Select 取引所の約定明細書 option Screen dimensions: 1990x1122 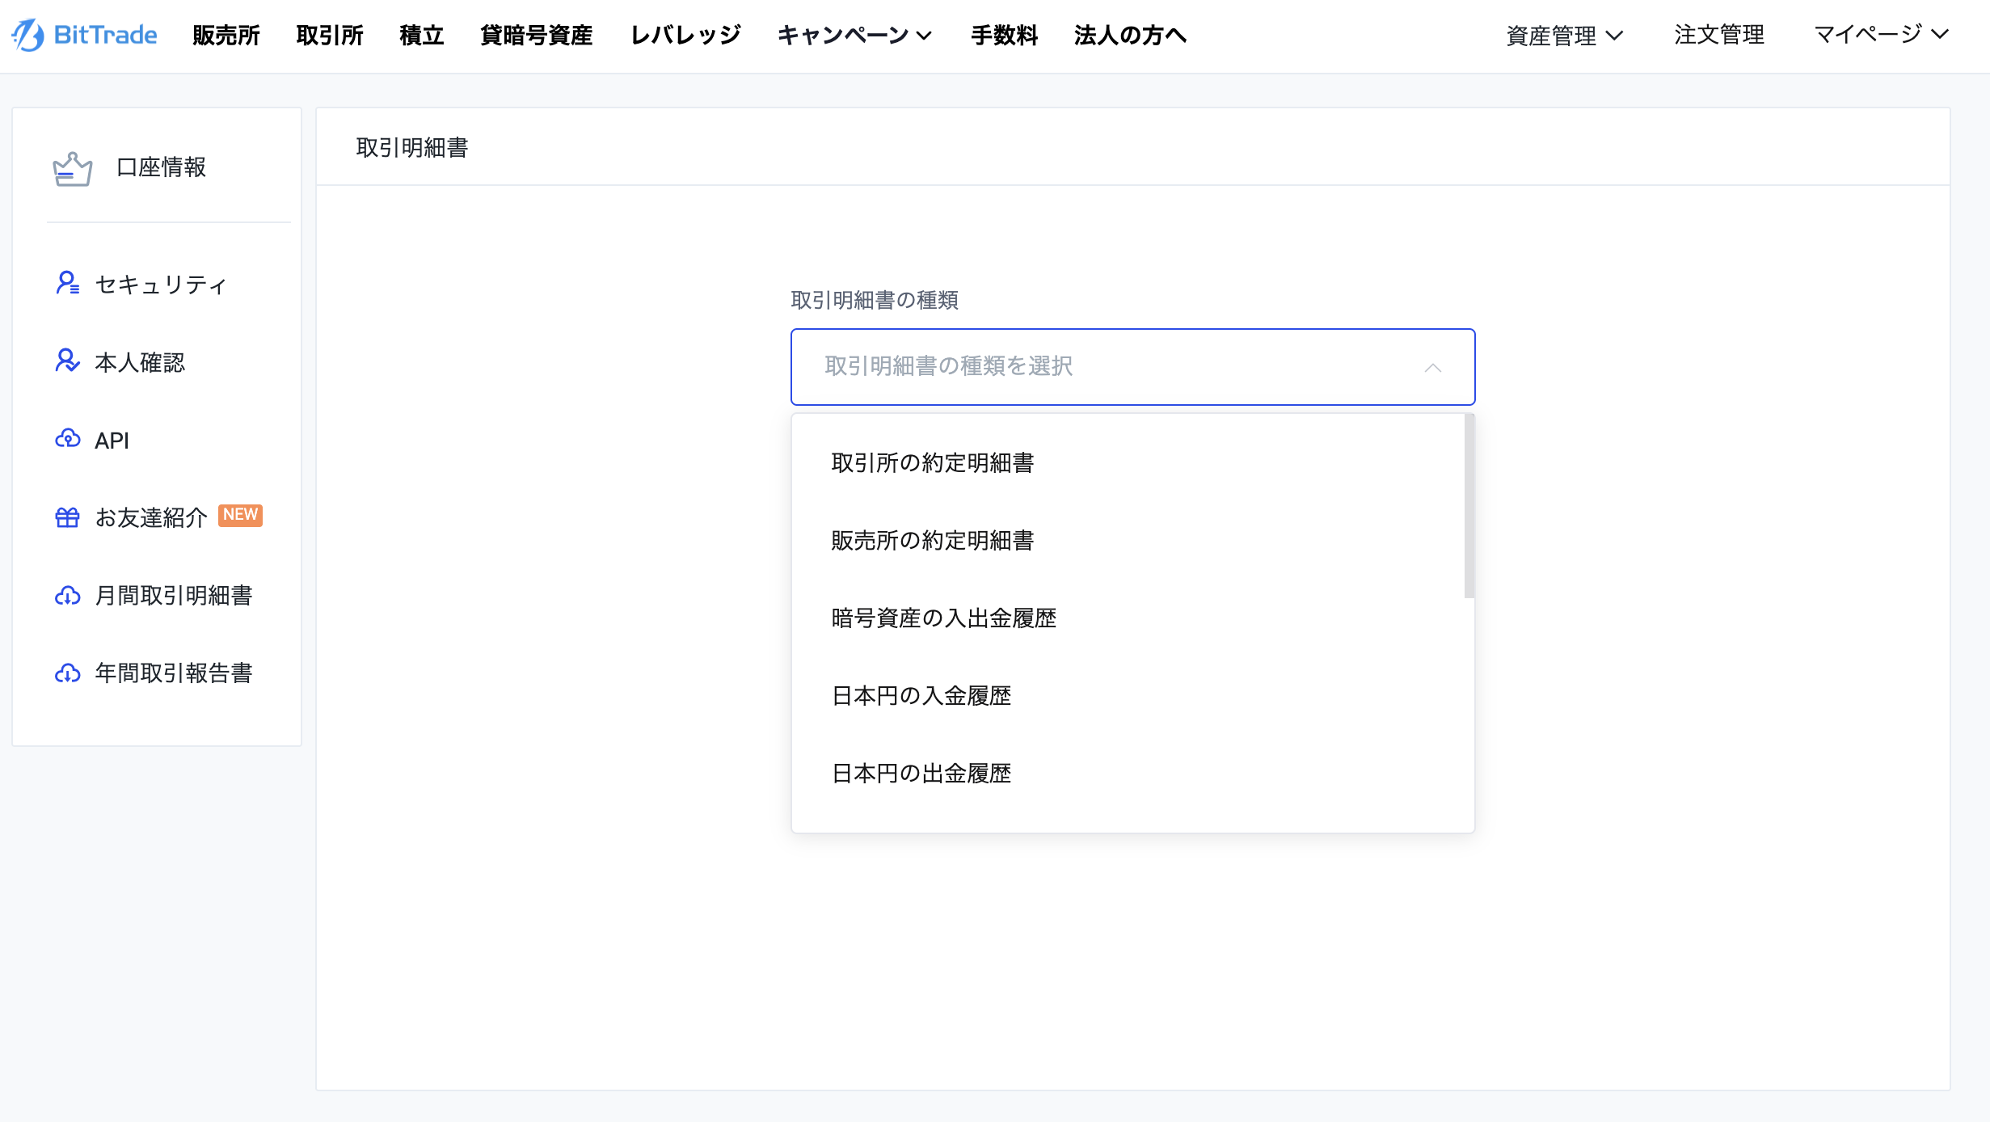coord(933,462)
